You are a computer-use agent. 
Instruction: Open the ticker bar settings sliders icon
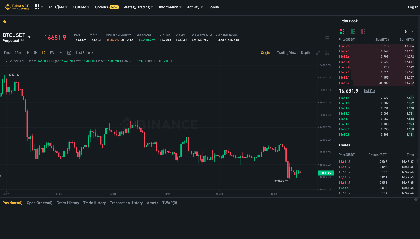327,38
